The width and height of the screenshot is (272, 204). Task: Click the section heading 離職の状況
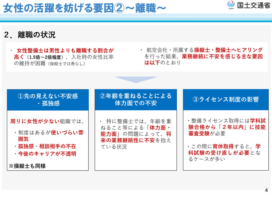pyautogui.click(x=37, y=35)
